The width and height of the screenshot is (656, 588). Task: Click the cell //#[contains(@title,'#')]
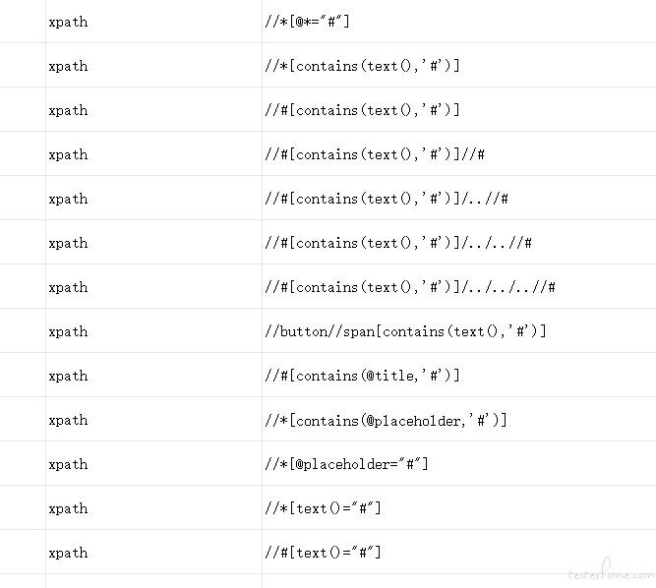(459, 375)
